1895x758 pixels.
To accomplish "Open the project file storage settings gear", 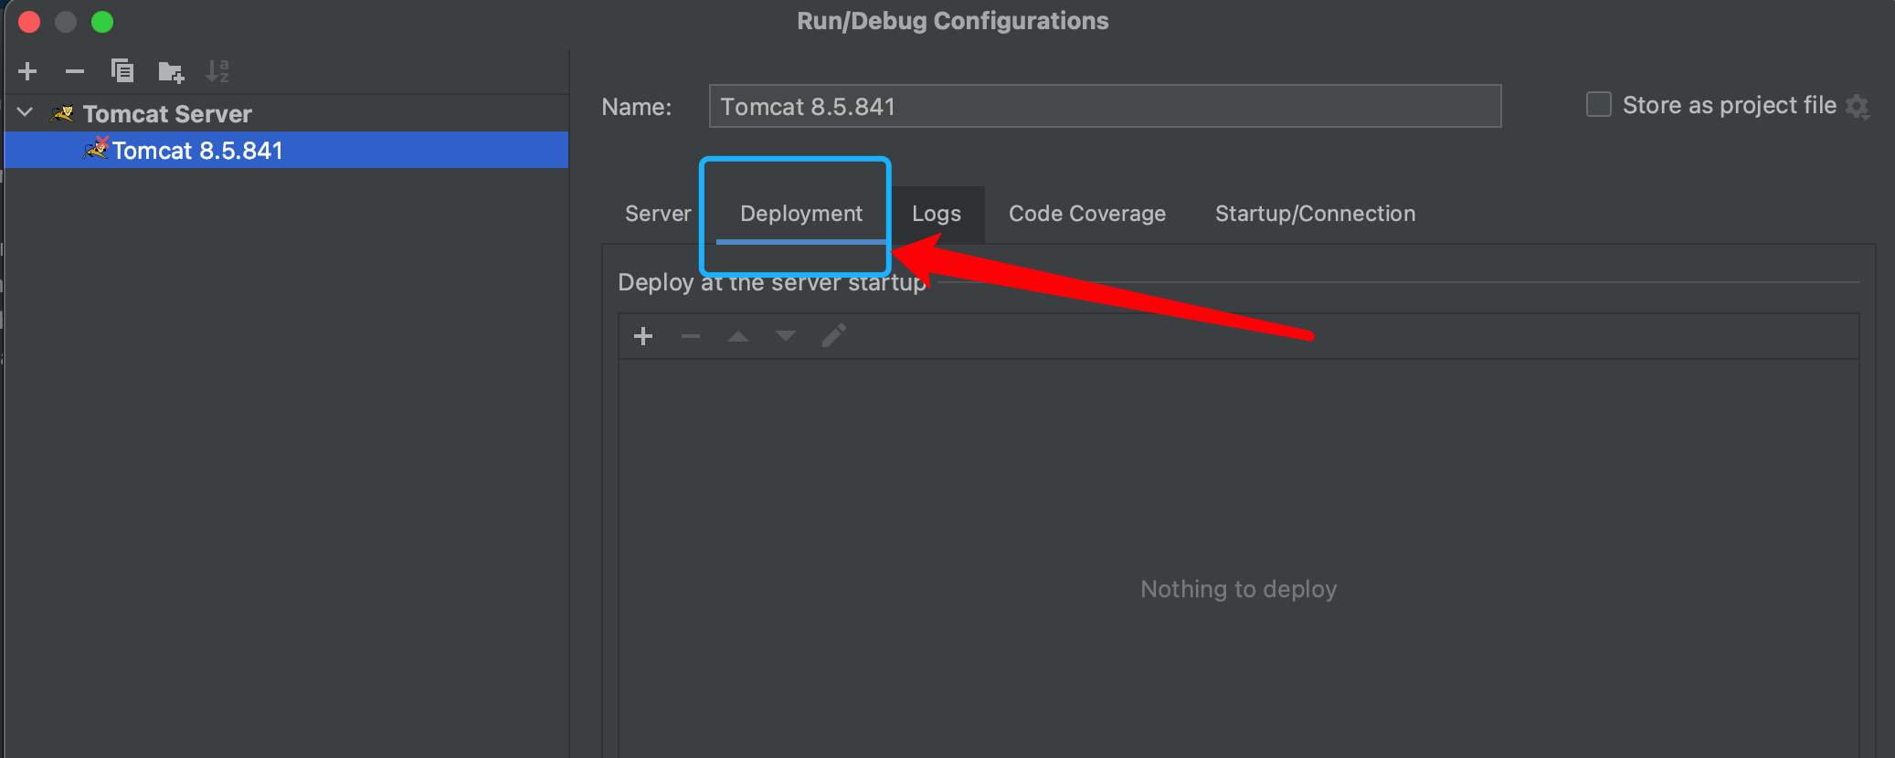I will click(x=1858, y=107).
